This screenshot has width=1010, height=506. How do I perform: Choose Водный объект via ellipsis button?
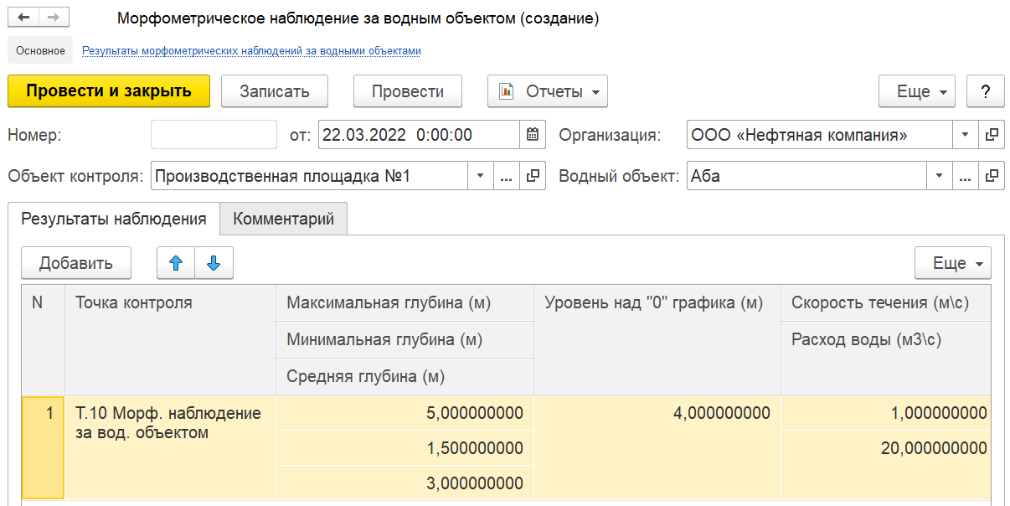[x=965, y=177]
